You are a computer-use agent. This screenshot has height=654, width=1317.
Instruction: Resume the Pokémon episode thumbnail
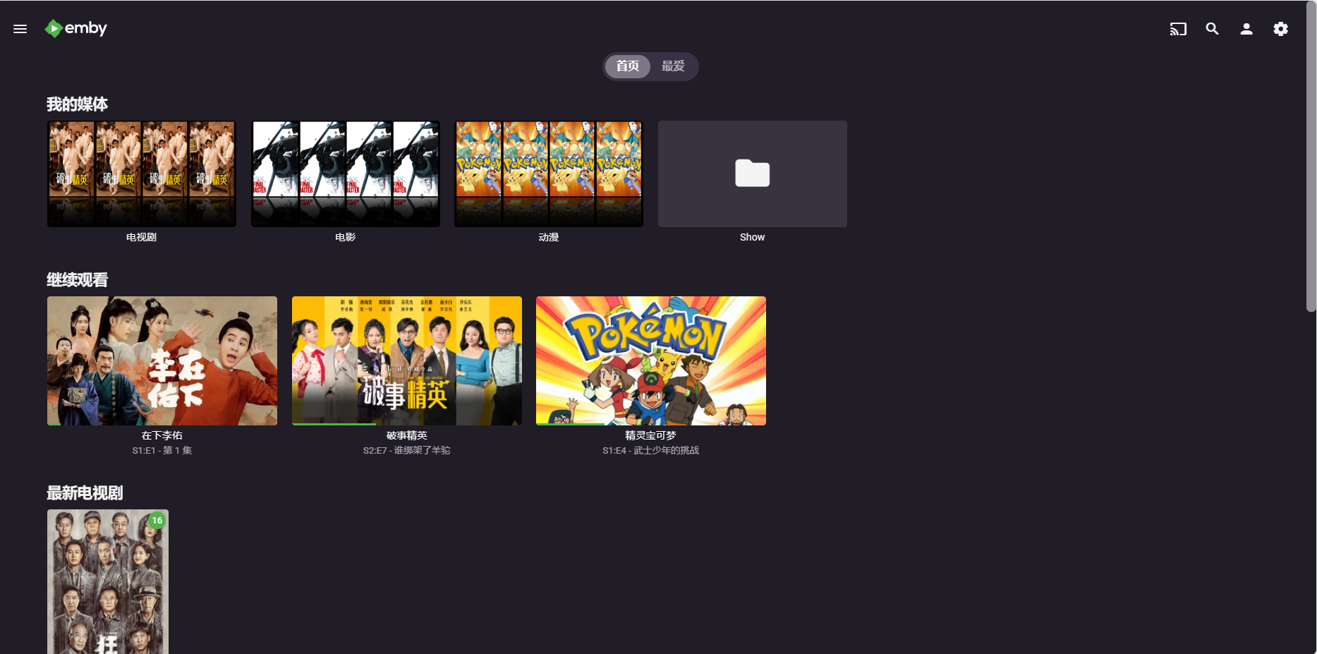point(651,361)
